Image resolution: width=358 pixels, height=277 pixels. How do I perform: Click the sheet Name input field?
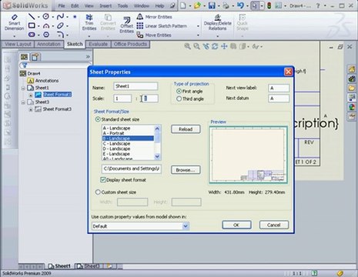[136, 86]
